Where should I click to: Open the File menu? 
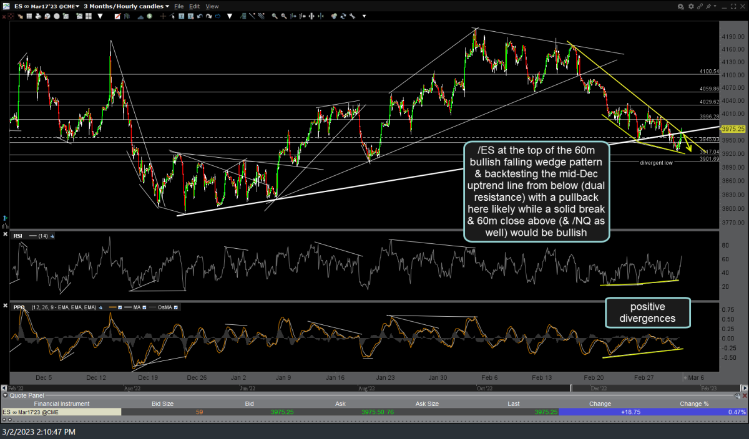[179, 5]
